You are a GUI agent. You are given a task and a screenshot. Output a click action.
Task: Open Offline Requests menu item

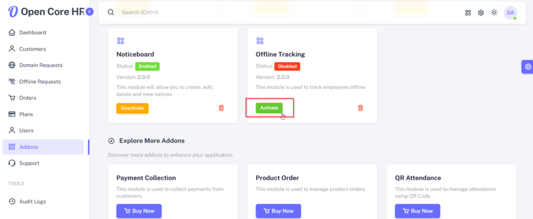(43, 81)
